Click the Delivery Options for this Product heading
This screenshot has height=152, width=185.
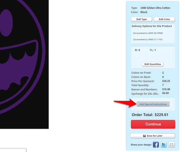click(152, 26)
